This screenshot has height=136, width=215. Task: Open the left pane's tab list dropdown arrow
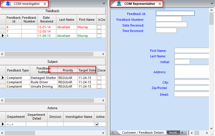click(x=104, y=4)
